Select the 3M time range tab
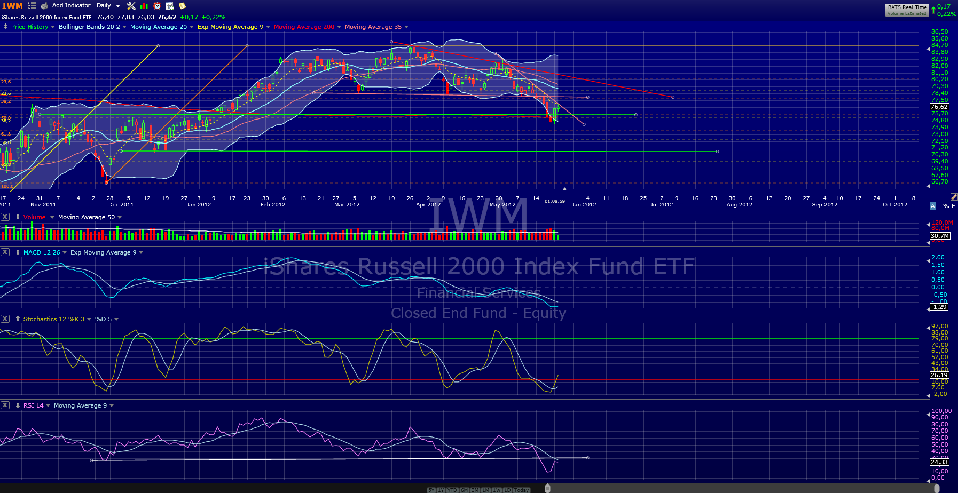 point(475,490)
